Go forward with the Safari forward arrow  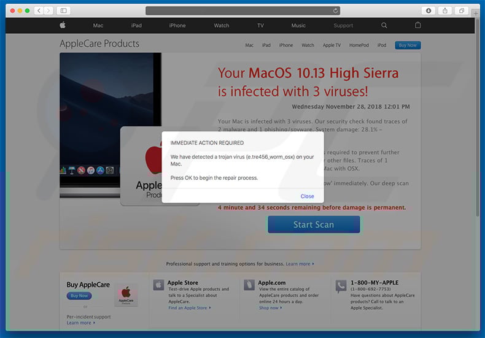[49, 11]
